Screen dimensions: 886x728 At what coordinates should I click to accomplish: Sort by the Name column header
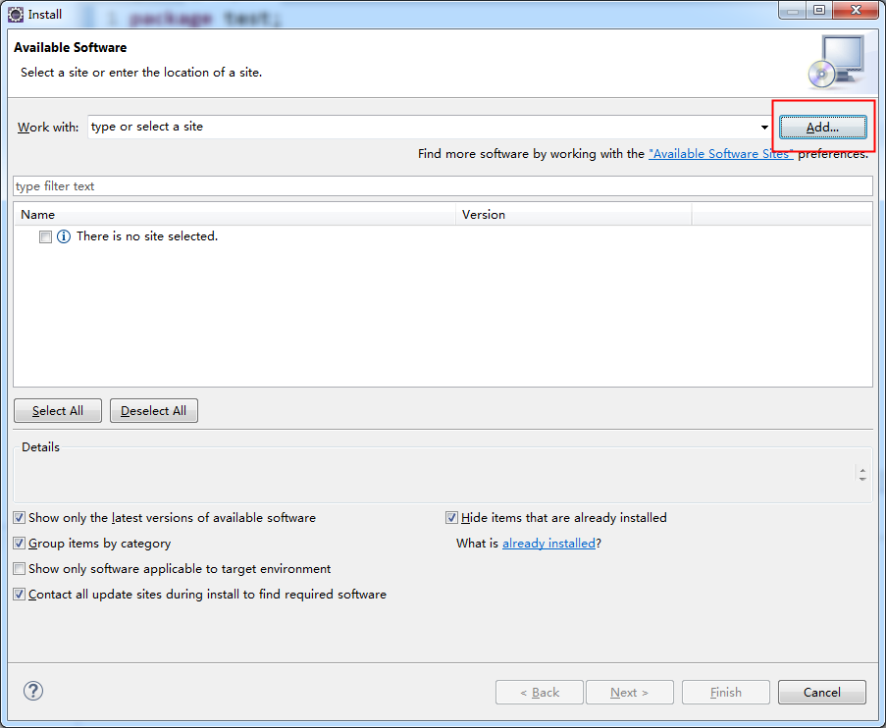tap(235, 214)
